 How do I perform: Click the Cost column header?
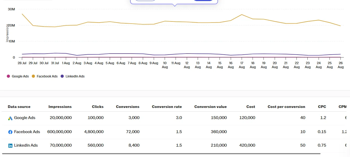(x=250, y=107)
